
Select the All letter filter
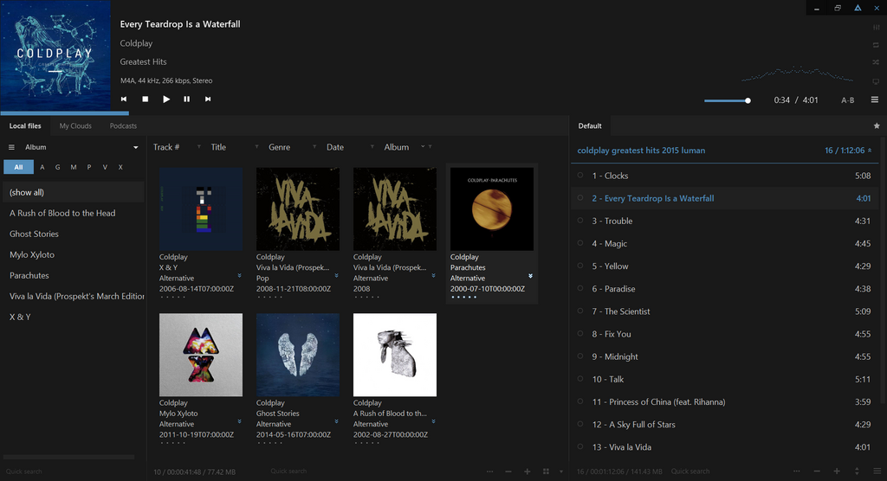19,167
